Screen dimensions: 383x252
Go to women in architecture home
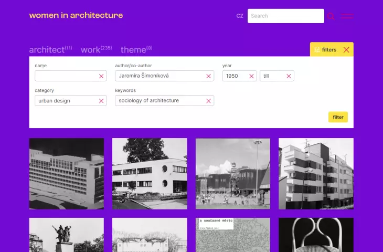point(76,15)
